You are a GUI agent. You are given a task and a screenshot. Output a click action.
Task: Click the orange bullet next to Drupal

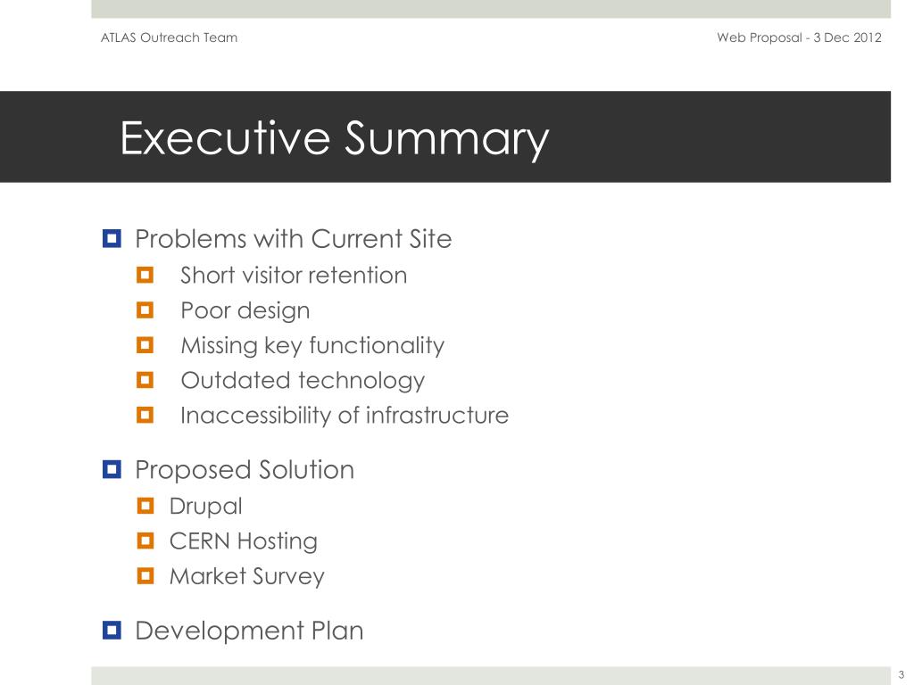(x=145, y=506)
